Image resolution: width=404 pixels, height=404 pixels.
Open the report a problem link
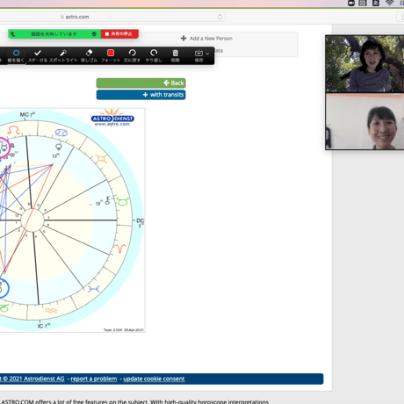[94, 379]
